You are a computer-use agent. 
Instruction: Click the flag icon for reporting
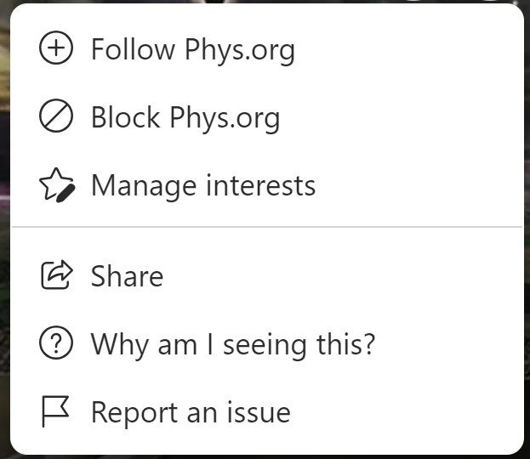click(x=55, y=411)
